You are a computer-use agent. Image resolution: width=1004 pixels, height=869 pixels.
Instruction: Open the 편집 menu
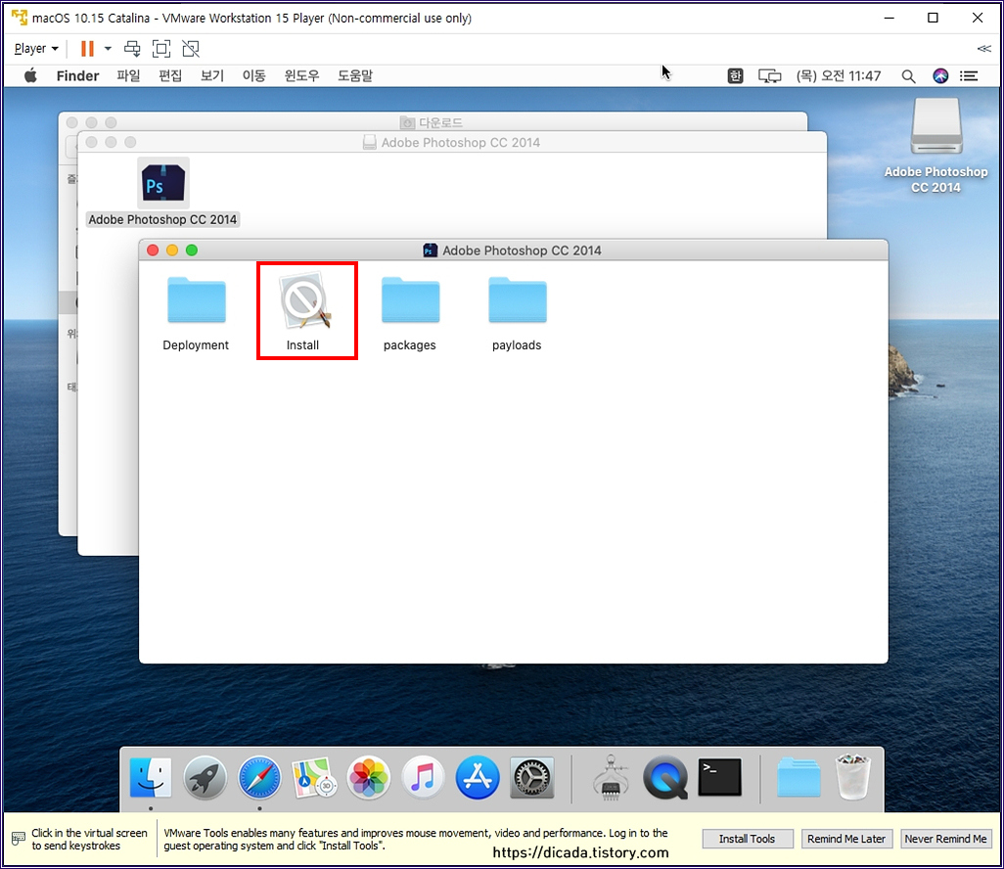point(169,75)
